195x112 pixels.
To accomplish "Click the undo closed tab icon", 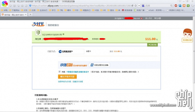I will [18, 6].
